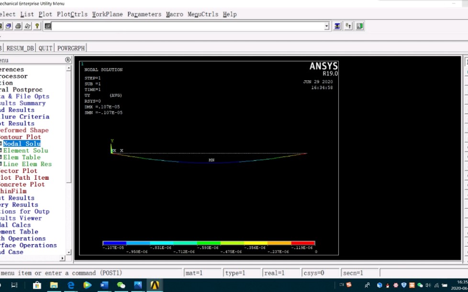Open the command history dropdown arrow
This screenshot has width=468, height=292.
coord(326,26)
